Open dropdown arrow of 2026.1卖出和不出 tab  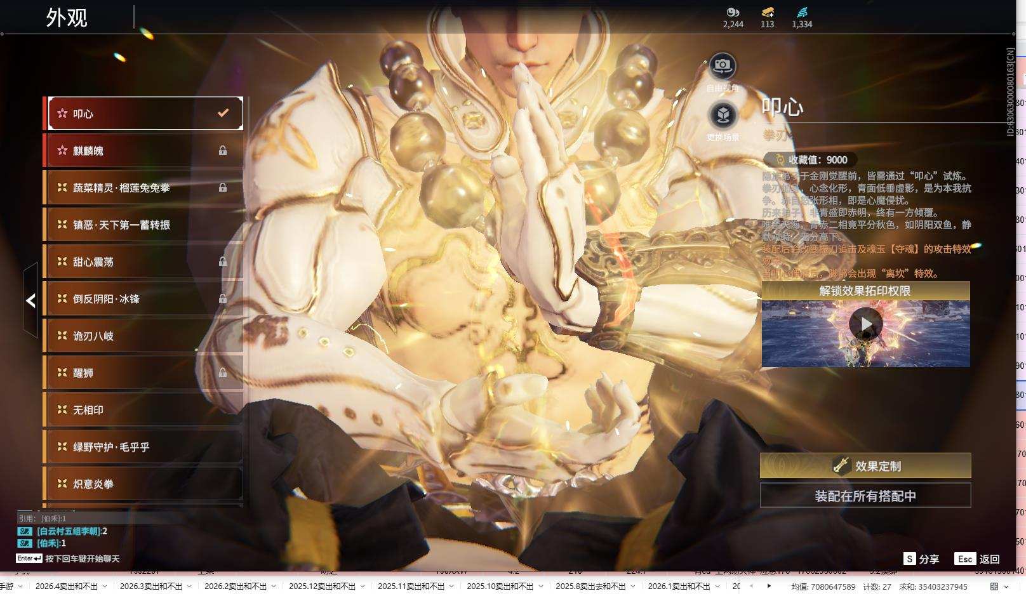(717, 586)
